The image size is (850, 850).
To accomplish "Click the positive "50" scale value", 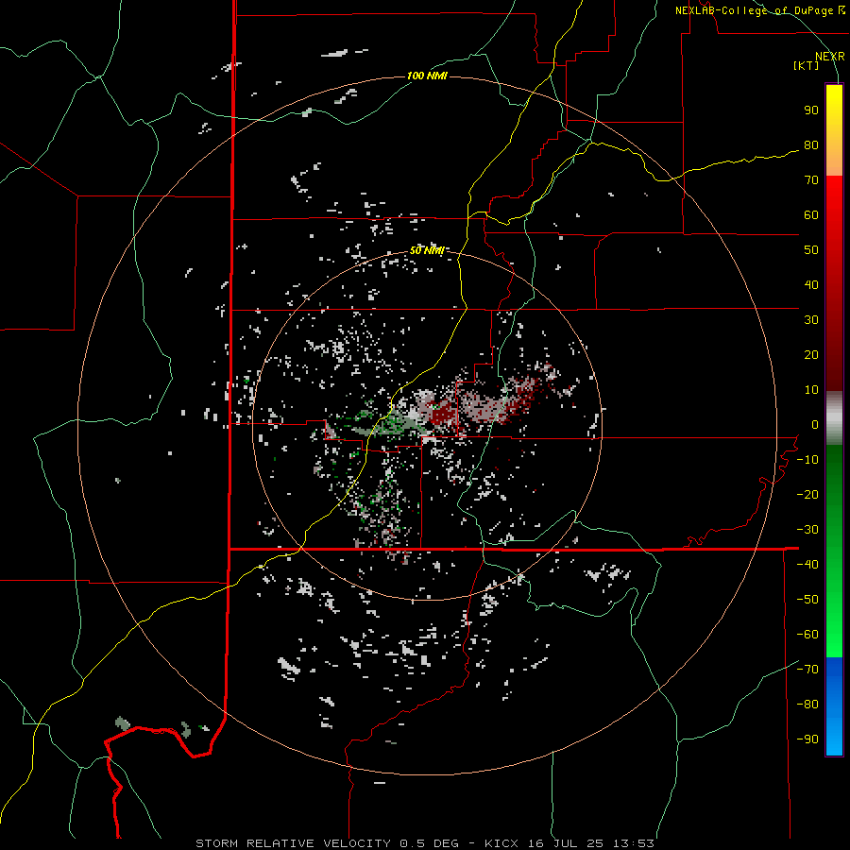I will pyautogui.click(x=811, y=250).
